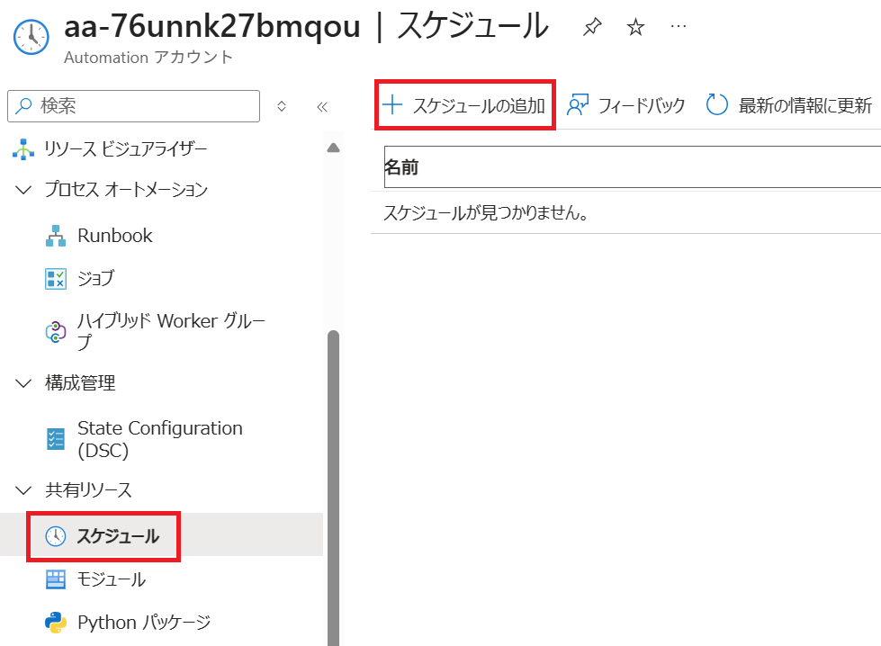Click the ハイブリッド Worker グループ icon
Image resolution: width=881 pixels, height=646 pixels.
click(56, 331)
